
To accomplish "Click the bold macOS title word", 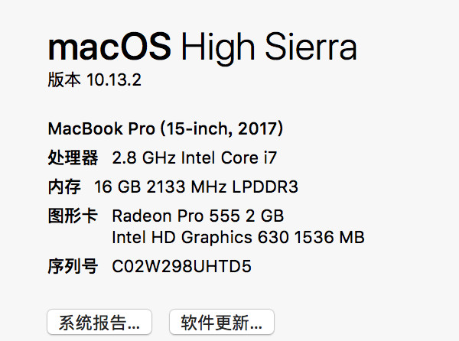I will 109,48.
